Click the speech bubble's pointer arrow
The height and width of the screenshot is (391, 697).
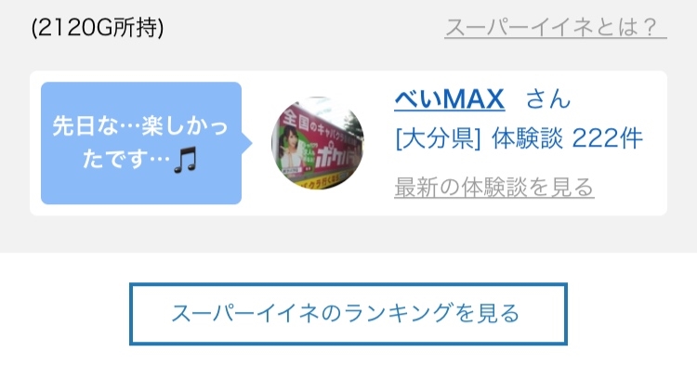[246, 143]
